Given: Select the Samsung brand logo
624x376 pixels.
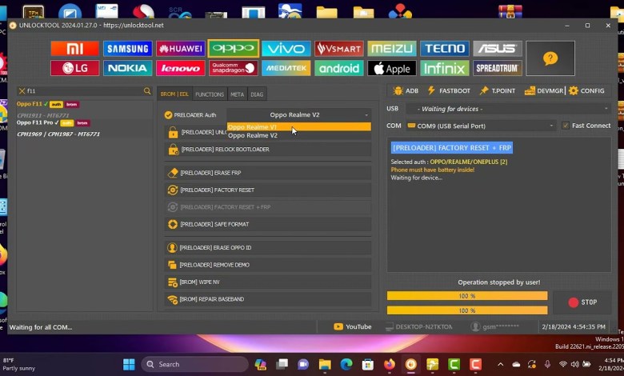Looking at the screenshot, I should point(128,49).
